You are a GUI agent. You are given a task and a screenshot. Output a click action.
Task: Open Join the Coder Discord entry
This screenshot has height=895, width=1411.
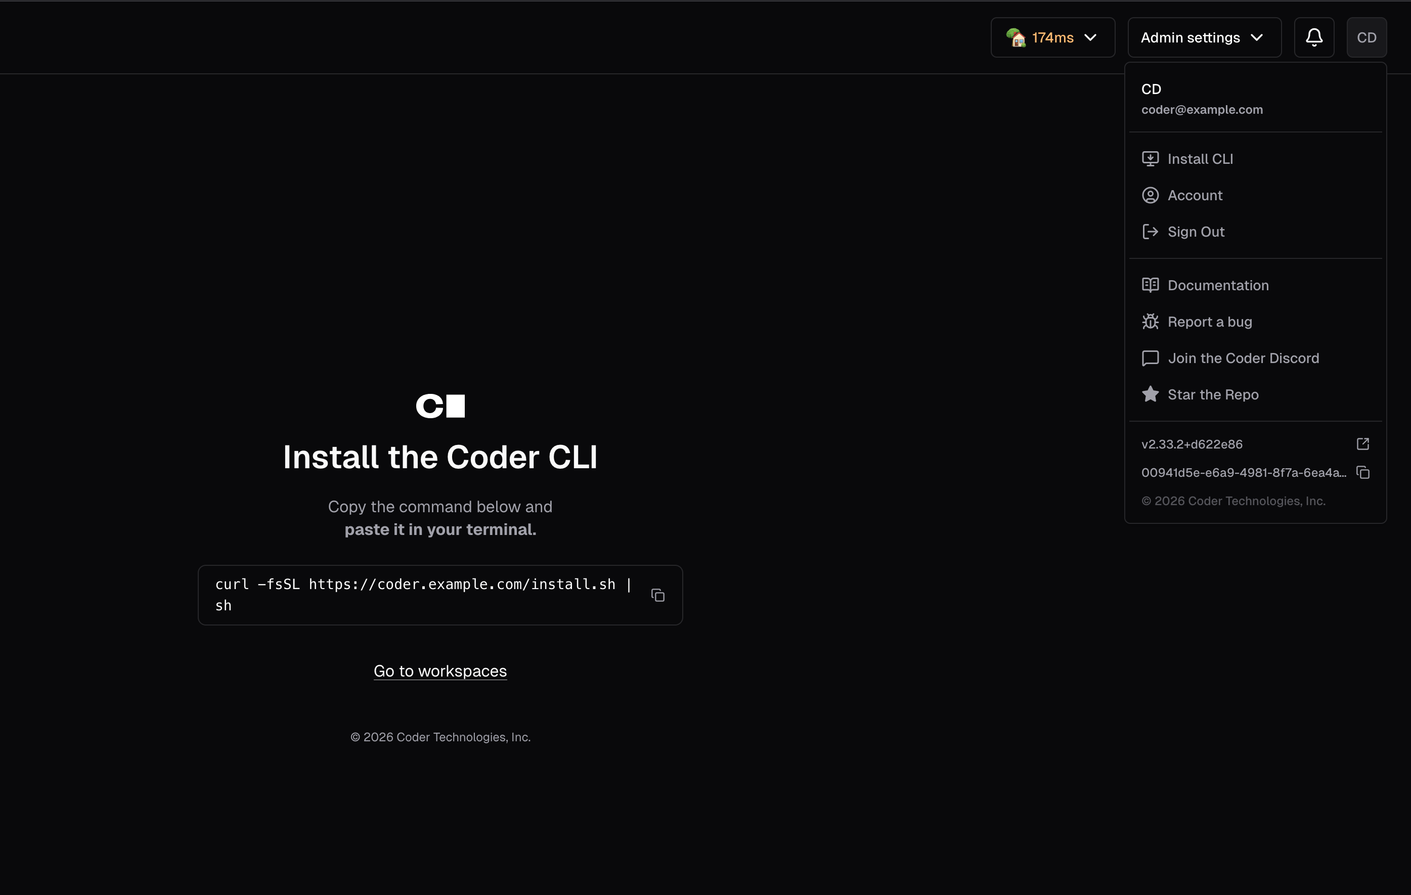[1255, 358]
